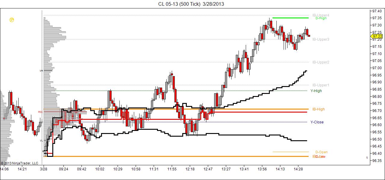
Task: Click the 97.05 price on the axis
Action: [x=377, y=61]
